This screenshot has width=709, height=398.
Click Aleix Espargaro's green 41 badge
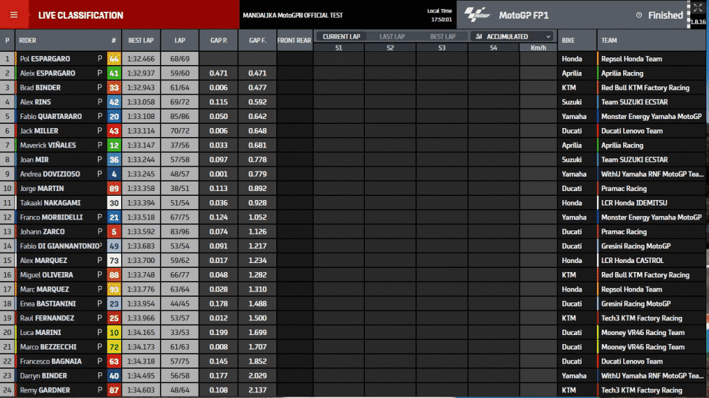click(x=114, y=73)
